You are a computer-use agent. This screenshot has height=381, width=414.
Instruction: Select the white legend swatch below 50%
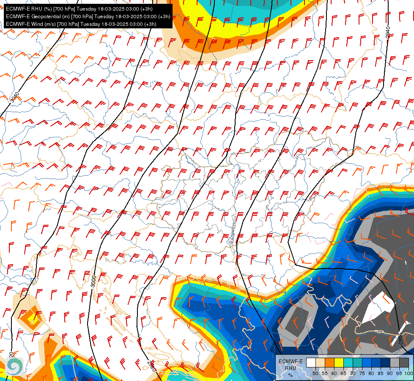[311, 362]
